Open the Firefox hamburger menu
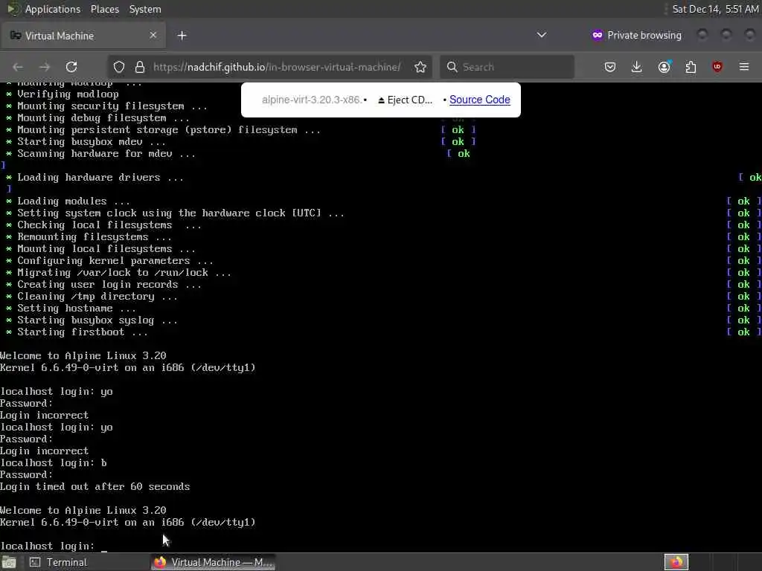This screenshot has height=571, width=762. click(x=744, y=67)
